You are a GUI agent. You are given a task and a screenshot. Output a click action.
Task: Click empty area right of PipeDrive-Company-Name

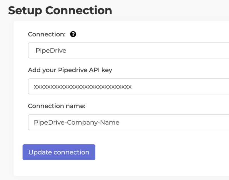(x=174, y=122)
